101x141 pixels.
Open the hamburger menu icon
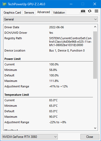[96, 11]
